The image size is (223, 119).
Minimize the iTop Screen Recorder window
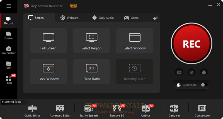pyautogui.click(x=210, y=6)
